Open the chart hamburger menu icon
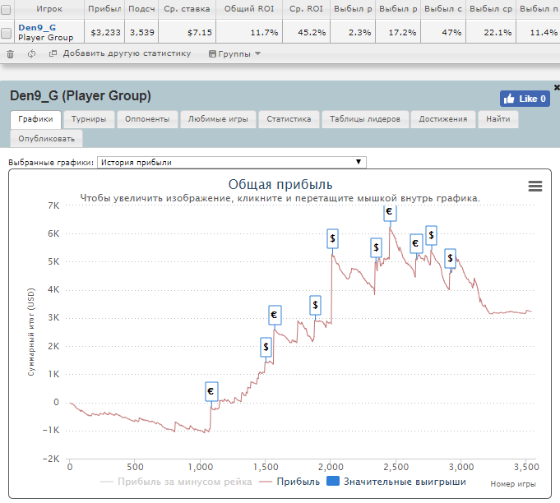 coord(535,186)
